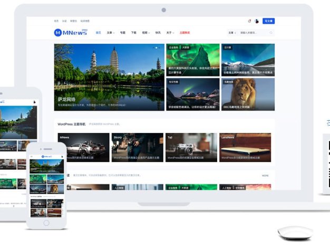
Task: Click the user avatar icon on the phone mockup
Action: (x=62, y=157)
